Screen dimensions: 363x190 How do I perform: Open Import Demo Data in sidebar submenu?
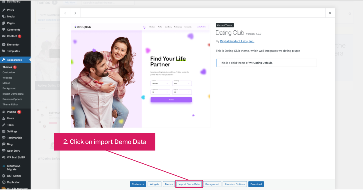point(13,94)
